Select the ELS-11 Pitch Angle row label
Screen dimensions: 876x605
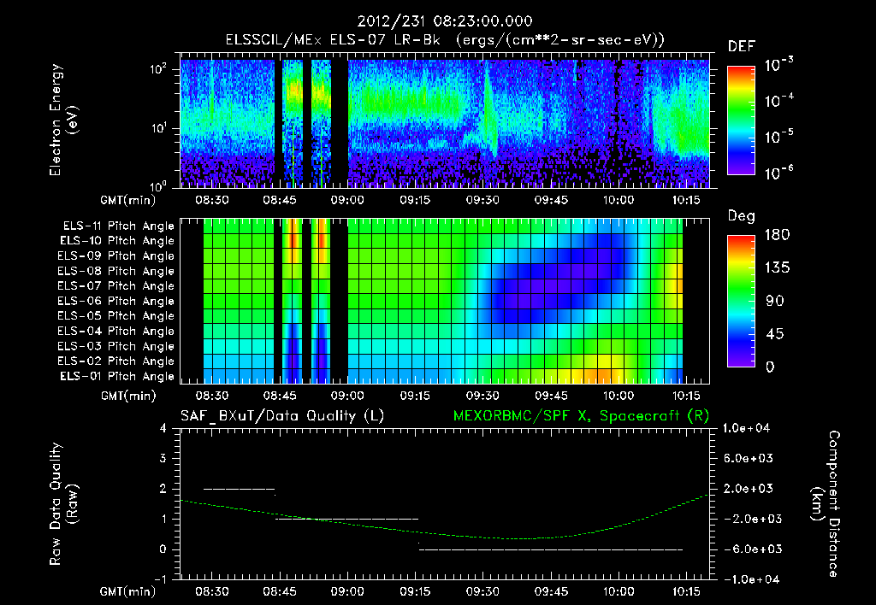tap(118, 226)
